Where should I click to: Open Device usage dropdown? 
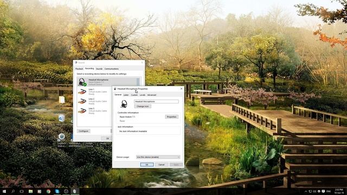(158, 157)
